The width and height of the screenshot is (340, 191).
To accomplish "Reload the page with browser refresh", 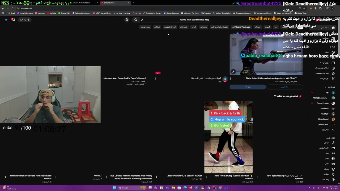I will 12,8.
